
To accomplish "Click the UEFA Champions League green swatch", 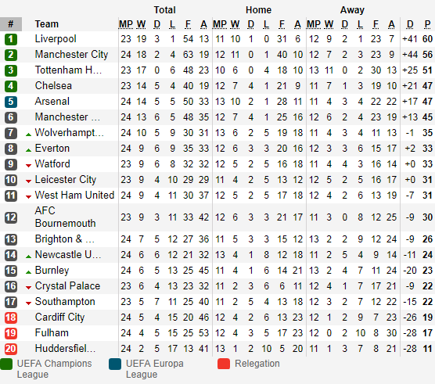I will [x=6, y=364].
